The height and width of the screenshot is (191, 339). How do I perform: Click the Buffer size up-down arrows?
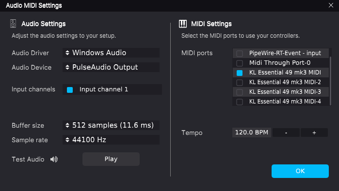point(67,125)
